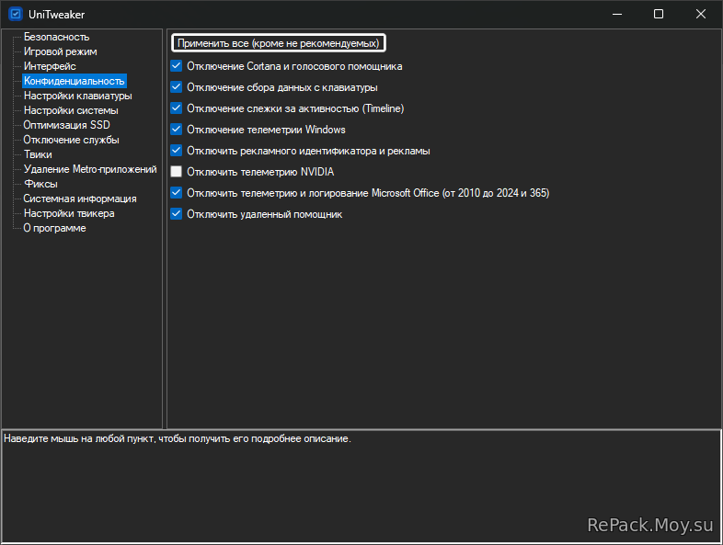Open Удаление Metro-приложений section
Screen dimensions: 723x545
90,169
